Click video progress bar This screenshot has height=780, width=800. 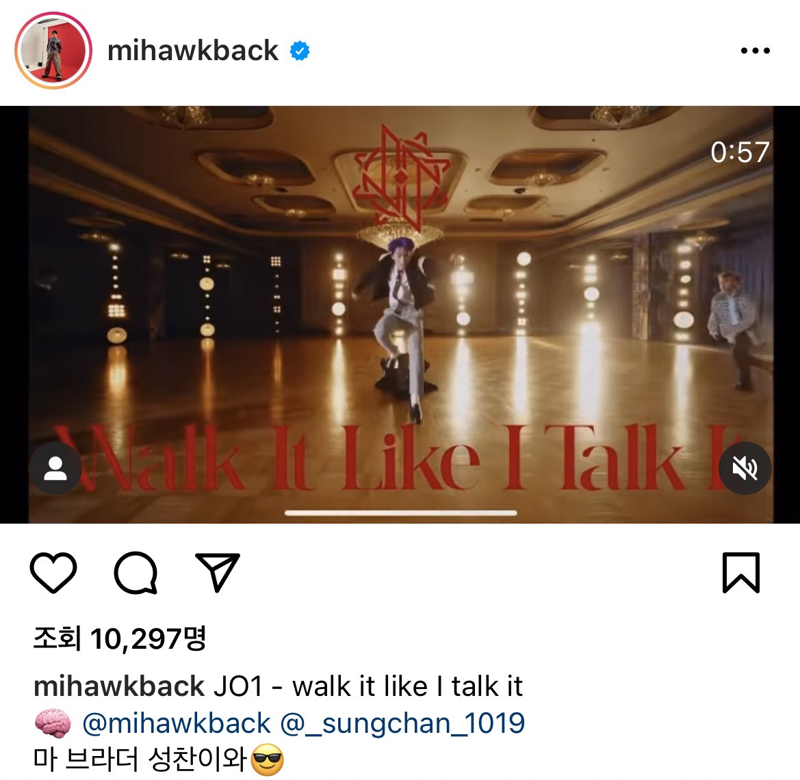tap(400, 513)
